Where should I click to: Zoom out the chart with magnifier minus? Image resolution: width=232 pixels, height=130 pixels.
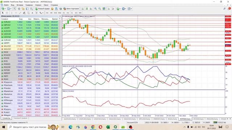(100, 9)
